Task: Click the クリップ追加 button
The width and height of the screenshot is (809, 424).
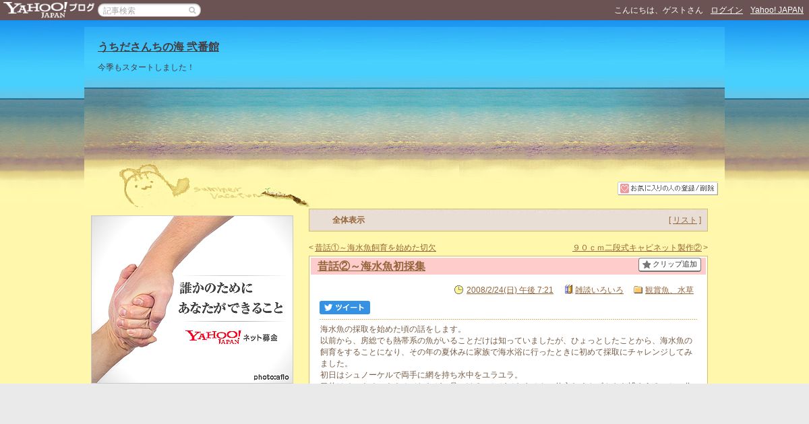Action: pos(669,264)
